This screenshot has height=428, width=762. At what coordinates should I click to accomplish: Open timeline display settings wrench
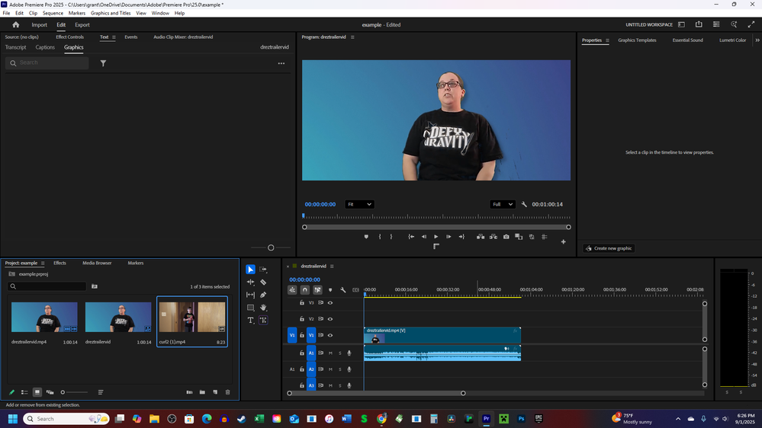point(342,289)
